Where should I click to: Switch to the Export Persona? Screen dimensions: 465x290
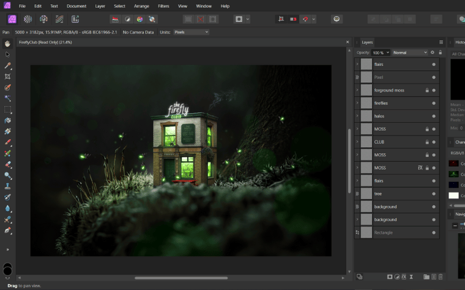75,20
